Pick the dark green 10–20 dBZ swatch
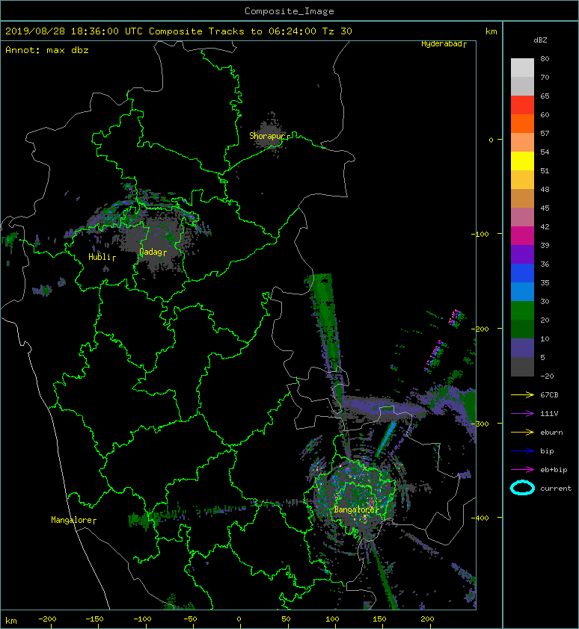Image resolution: width=579 pixels, height=629 pixels. point(522,329)
